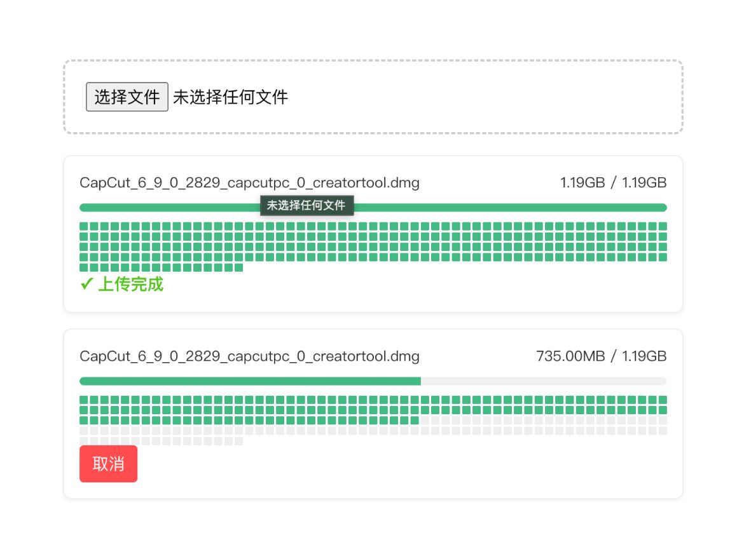This screenshot has width=730, height=547.
Task: Click the 未选择任何文件 label beside the file button
Action: point(230,97)
